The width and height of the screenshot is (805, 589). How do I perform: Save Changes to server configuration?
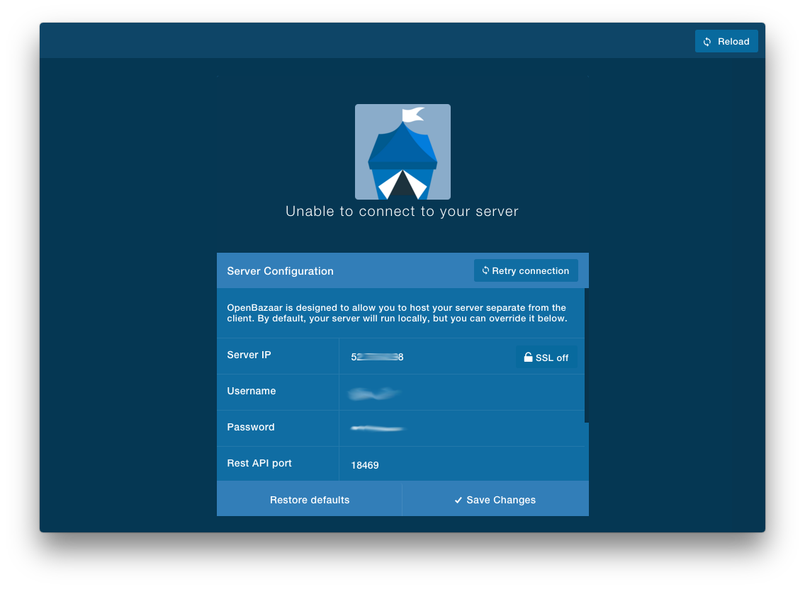[495, 500]
